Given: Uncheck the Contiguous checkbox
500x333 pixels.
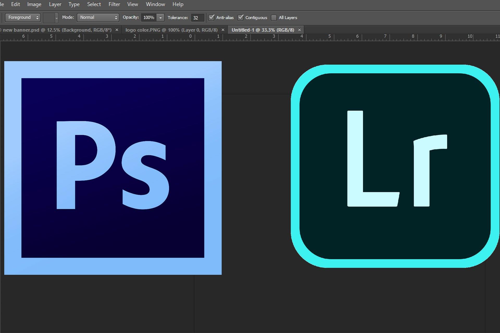Looking at the screenshot, I should (x=241, y=17).
